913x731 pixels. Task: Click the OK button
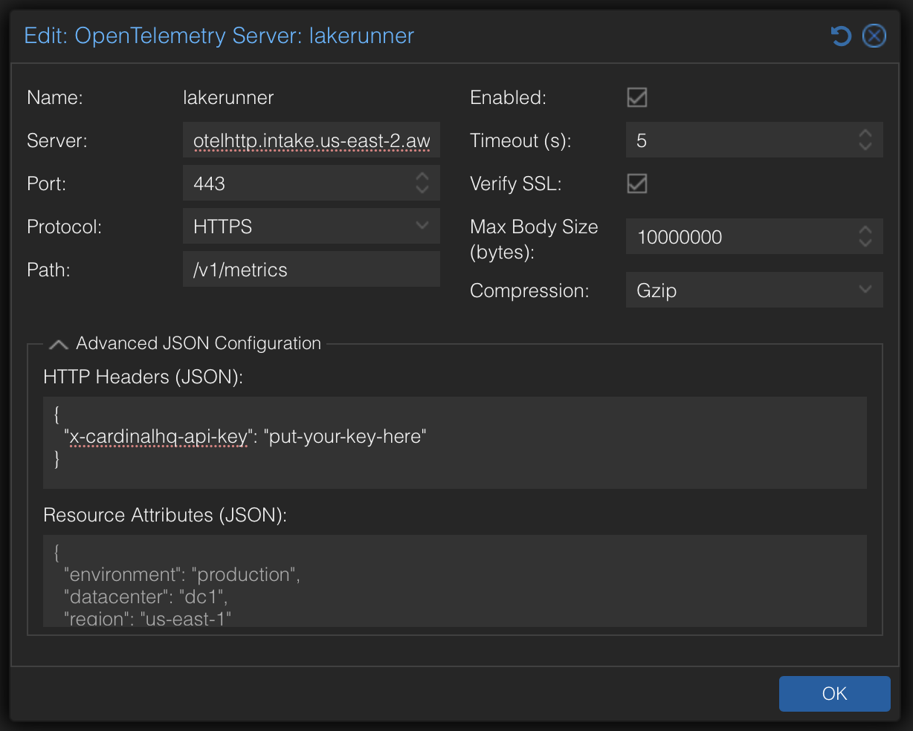coord(834,694)
